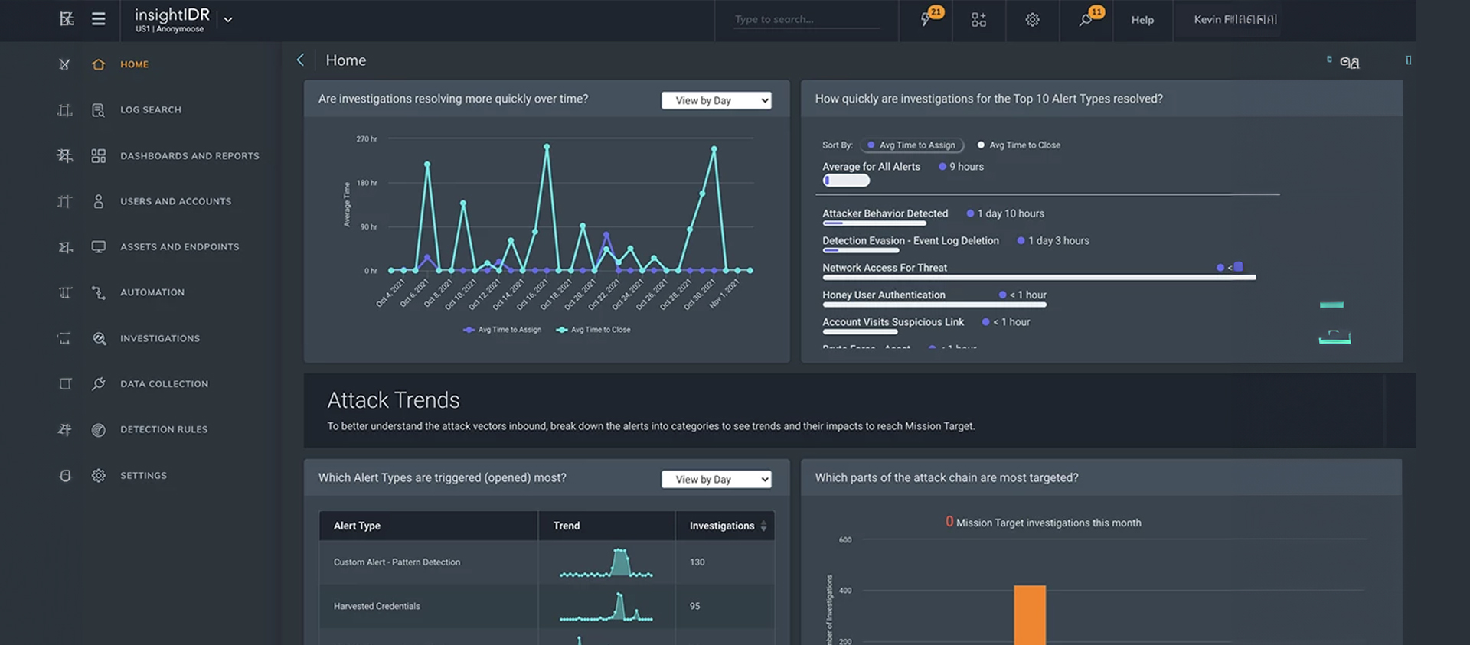Click the notifications icon with badge 21
The height and width of the screenshot is (645, 1470).
coord(926,20)
